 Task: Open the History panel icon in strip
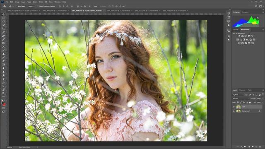tap(229, 13)
